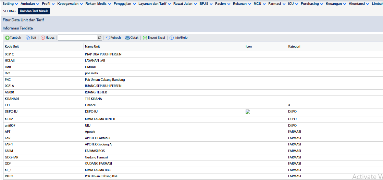
Task: Focus the toolbar search input field
Action: tap(78, 38)
